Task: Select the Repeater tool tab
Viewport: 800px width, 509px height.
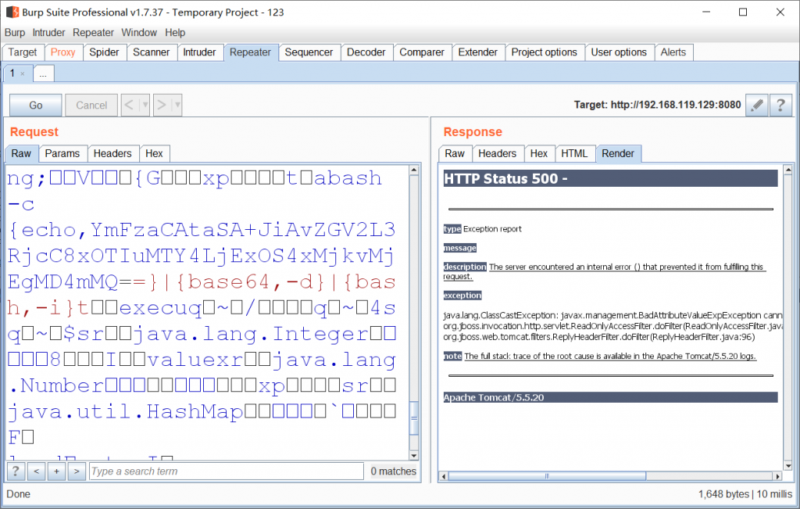Action: click(250, 52)
